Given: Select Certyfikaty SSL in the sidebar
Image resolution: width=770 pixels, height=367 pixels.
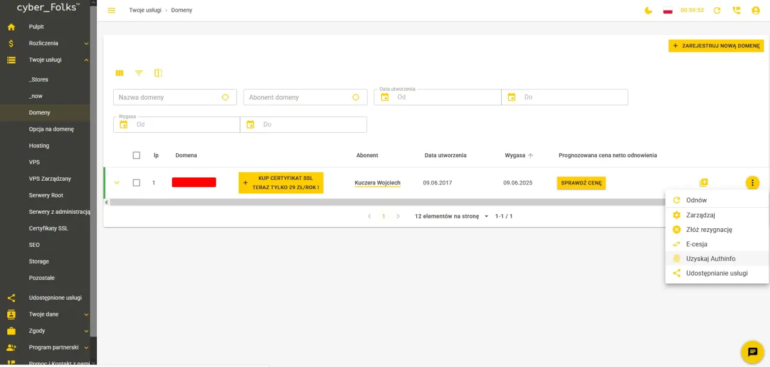Looking at the screenshot, I should [48, 228].
